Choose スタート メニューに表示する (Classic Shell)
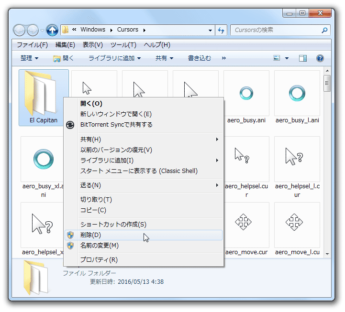This screenshot has height=312, width=345. [144, 171]
